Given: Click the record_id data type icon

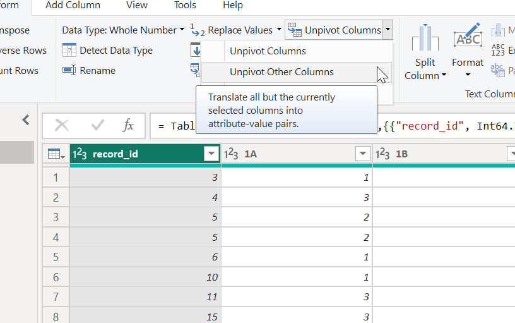Looking at the screenshot, I should click(80, 154).
